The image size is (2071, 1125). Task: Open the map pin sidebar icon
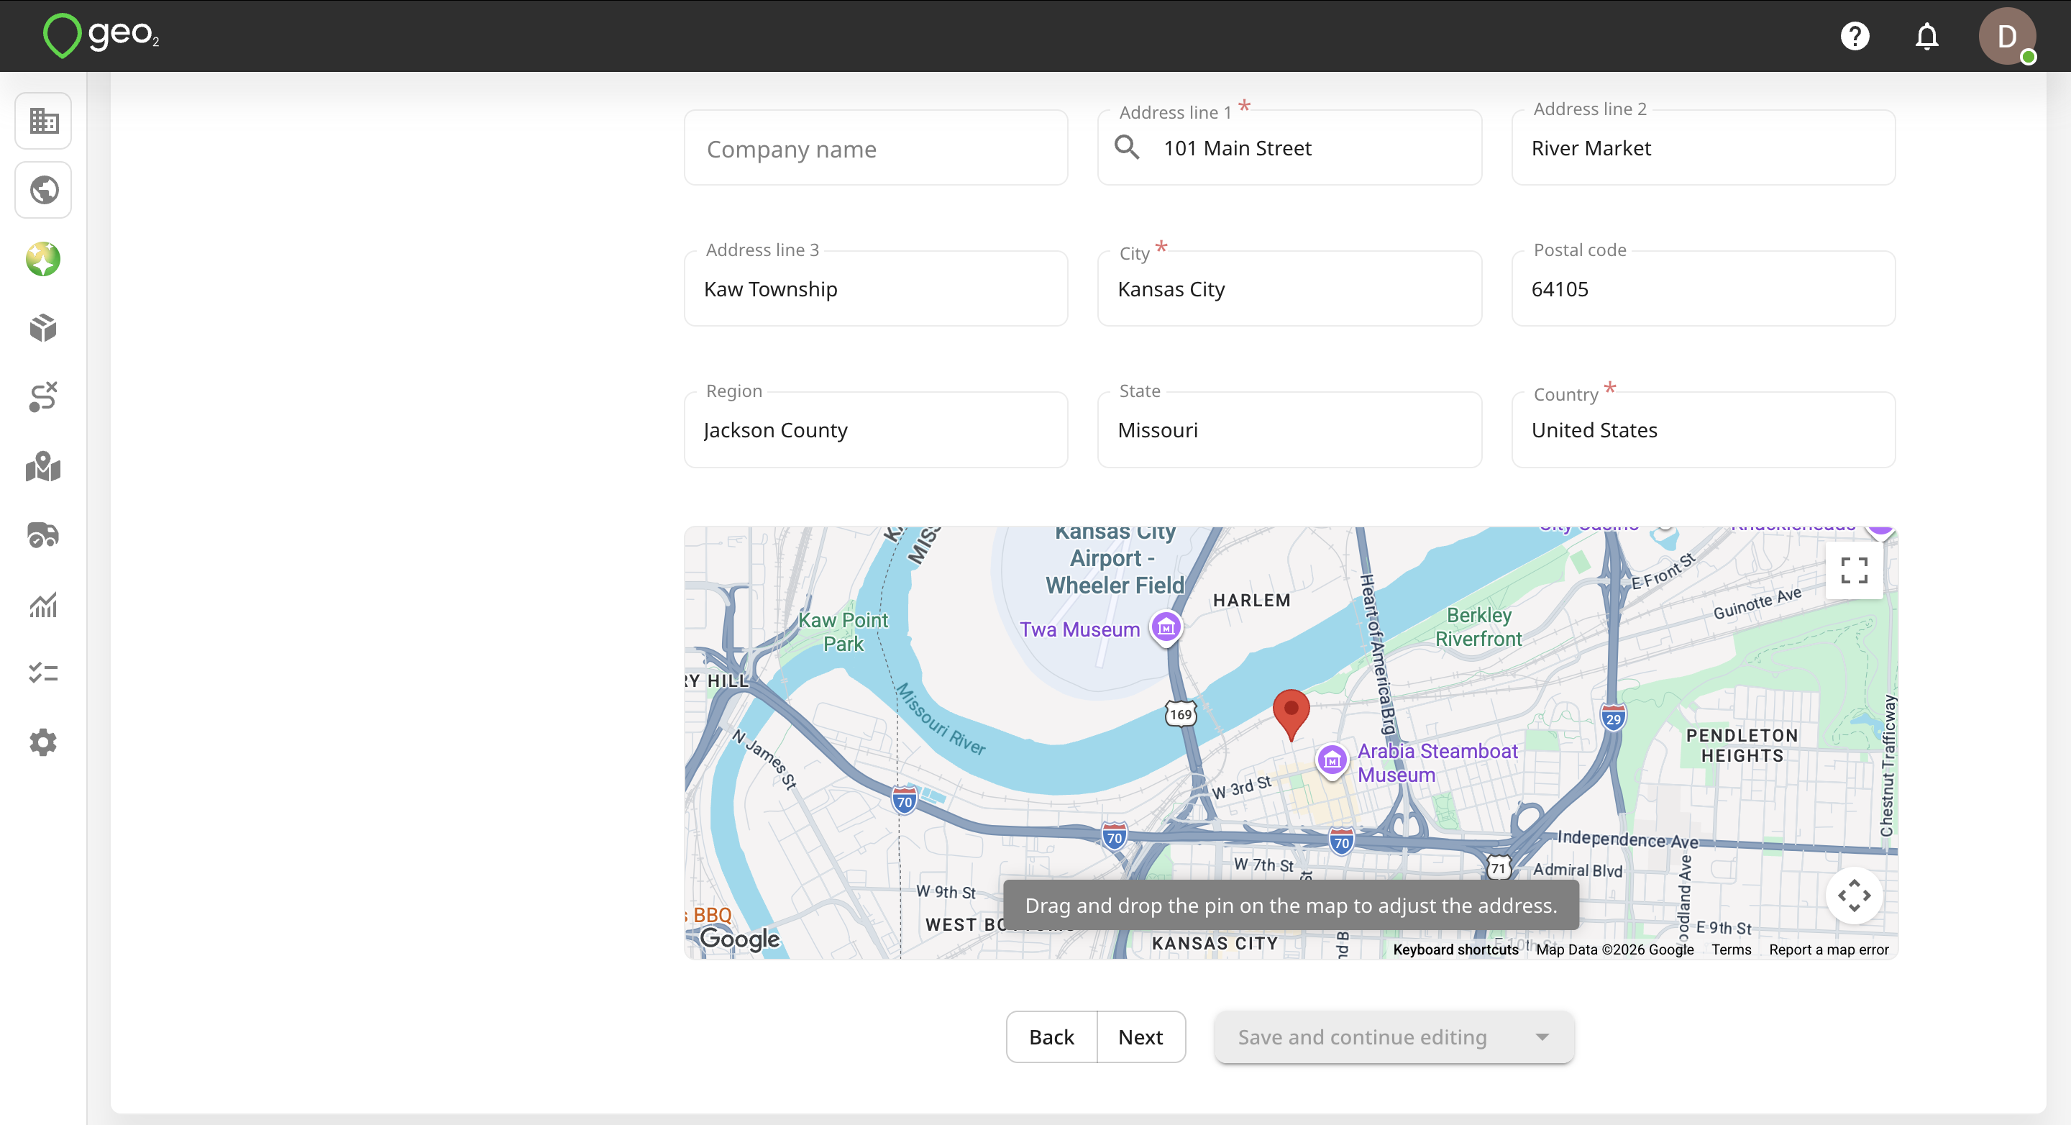click(43, 465)
